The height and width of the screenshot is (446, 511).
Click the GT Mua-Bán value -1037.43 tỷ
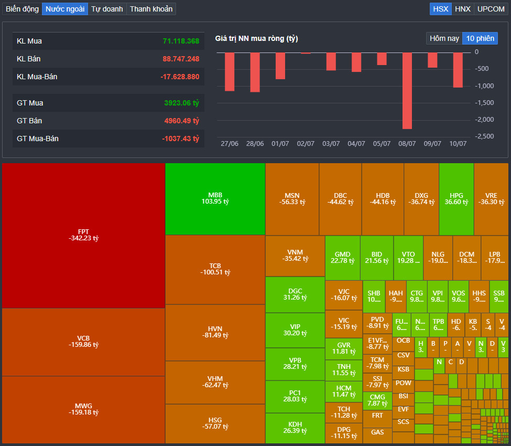tap(180, 139)
